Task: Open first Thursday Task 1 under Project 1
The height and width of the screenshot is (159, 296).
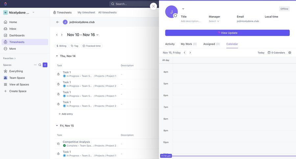Action: [67, 72]
